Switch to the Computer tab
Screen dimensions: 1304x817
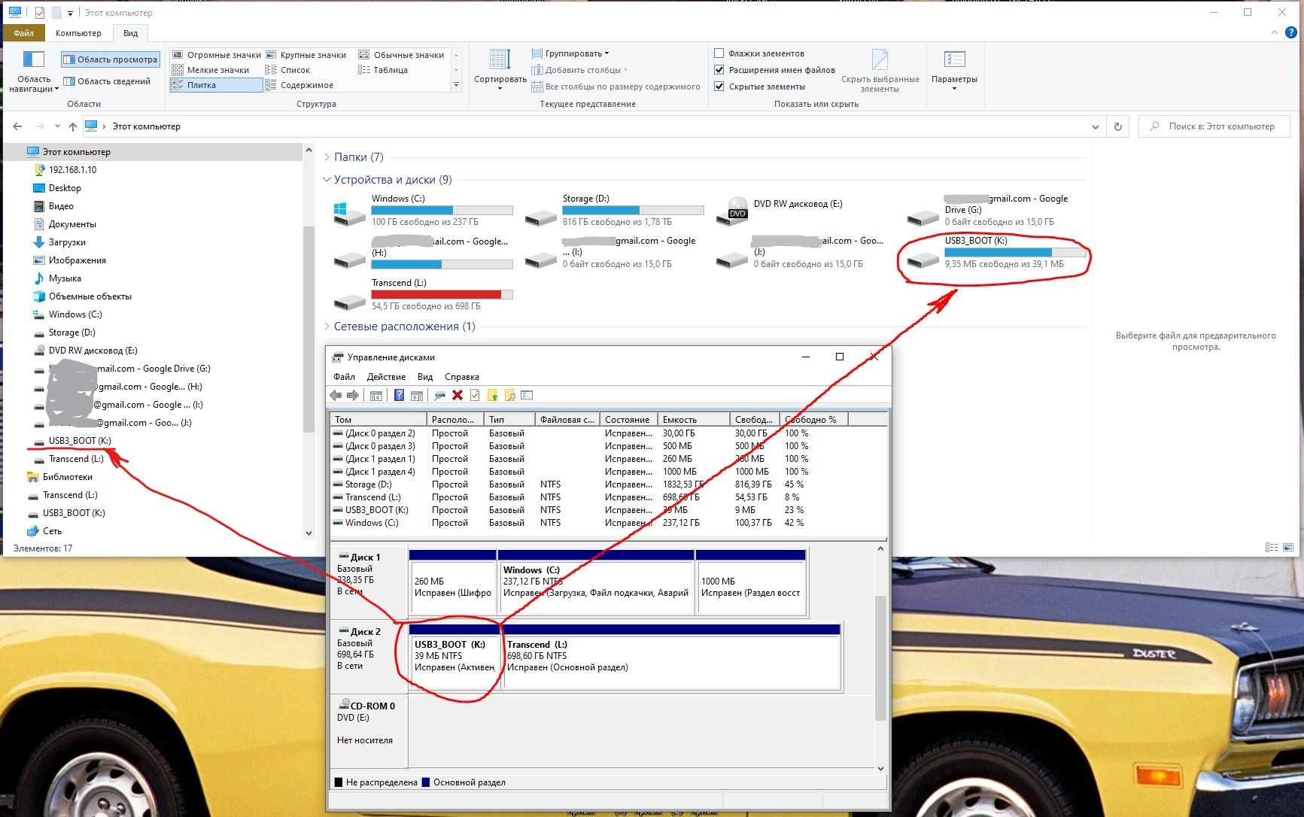pyautogui.click(x=78, y=33)
